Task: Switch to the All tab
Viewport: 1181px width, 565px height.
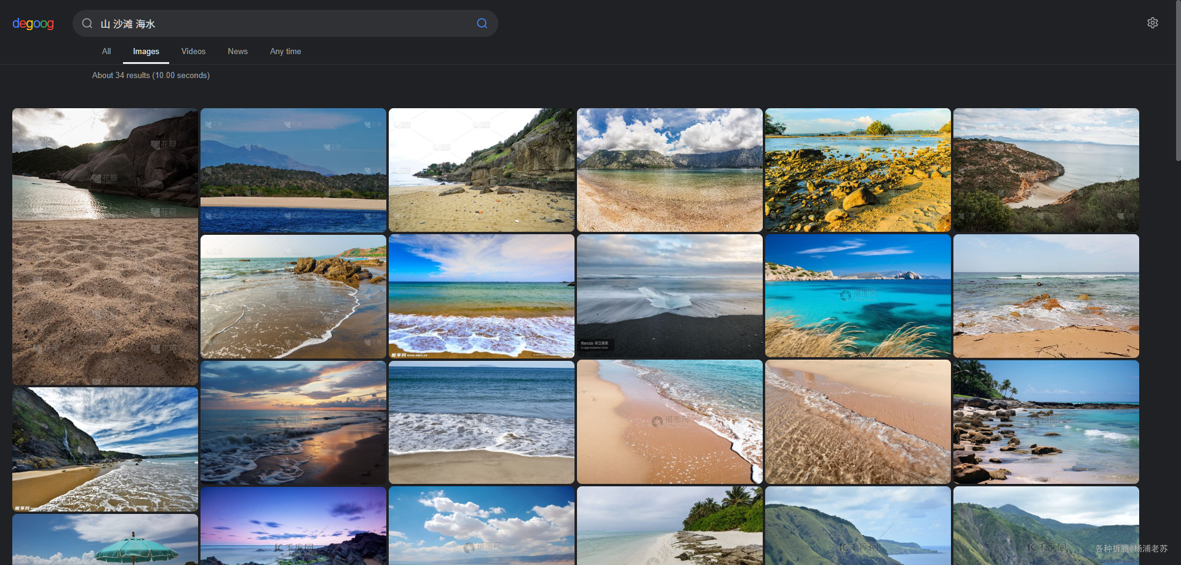Action: [x=106, y=52]
